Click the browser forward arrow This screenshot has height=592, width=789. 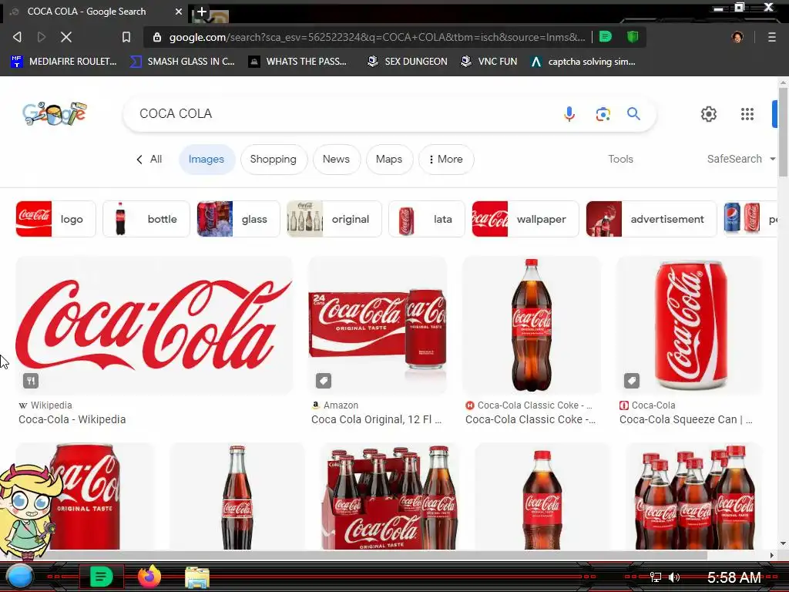coord(42,37)
